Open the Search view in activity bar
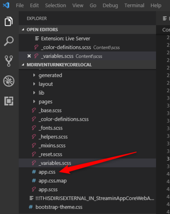Viewport: 170px width, 214px height. tap(8, 41)
